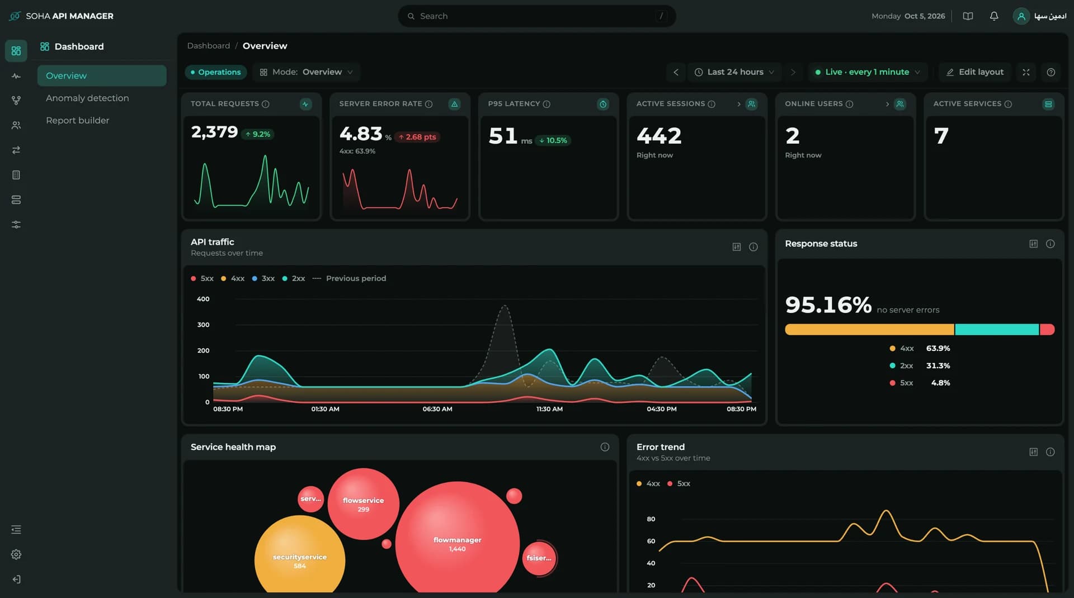Open Report builder page
Image resolution: width=1074 pixels, height=598 pixels.
[78, 120]
